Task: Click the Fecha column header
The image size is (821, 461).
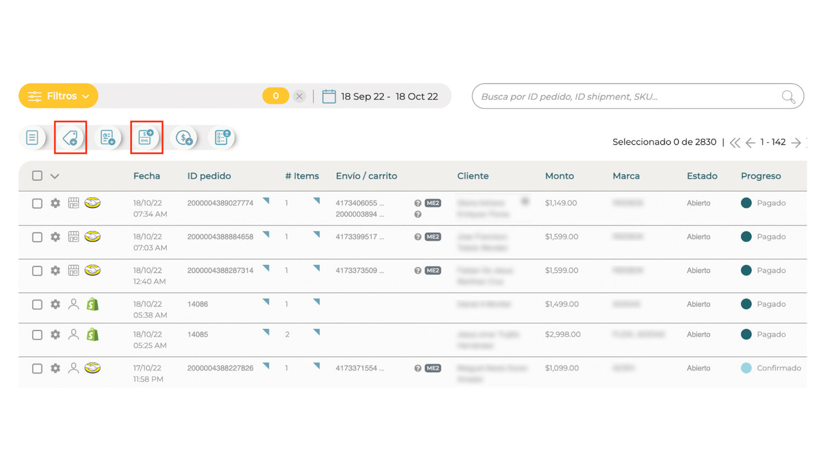Action: click(x=147, y=175)
